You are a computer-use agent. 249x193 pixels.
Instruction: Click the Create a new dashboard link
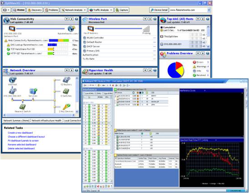coord(20,133)
